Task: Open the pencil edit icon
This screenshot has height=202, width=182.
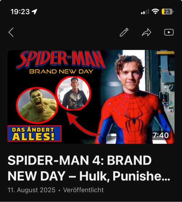Action: [124, 32]
